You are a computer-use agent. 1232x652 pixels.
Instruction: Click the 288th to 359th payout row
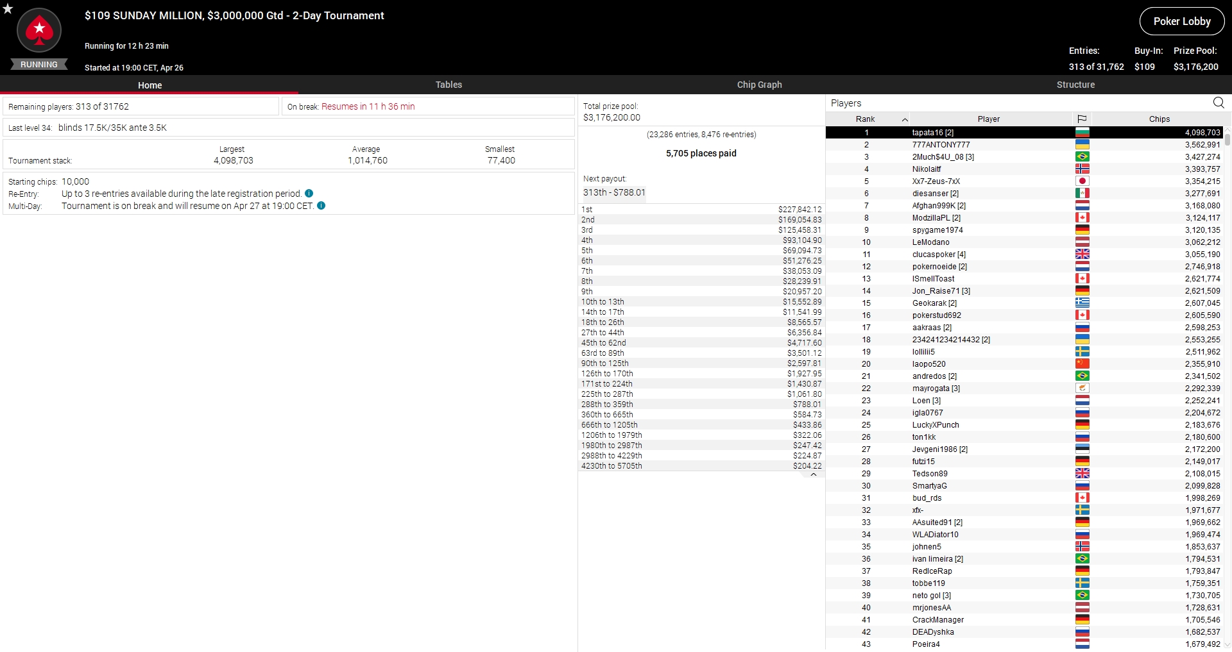pyautogui.click(x=701, y=405)
